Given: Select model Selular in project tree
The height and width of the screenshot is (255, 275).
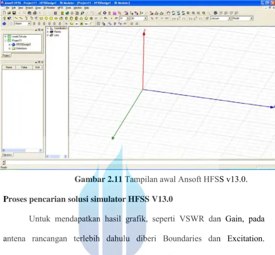Looking at the screenshot, I should [x=19, y=36].
